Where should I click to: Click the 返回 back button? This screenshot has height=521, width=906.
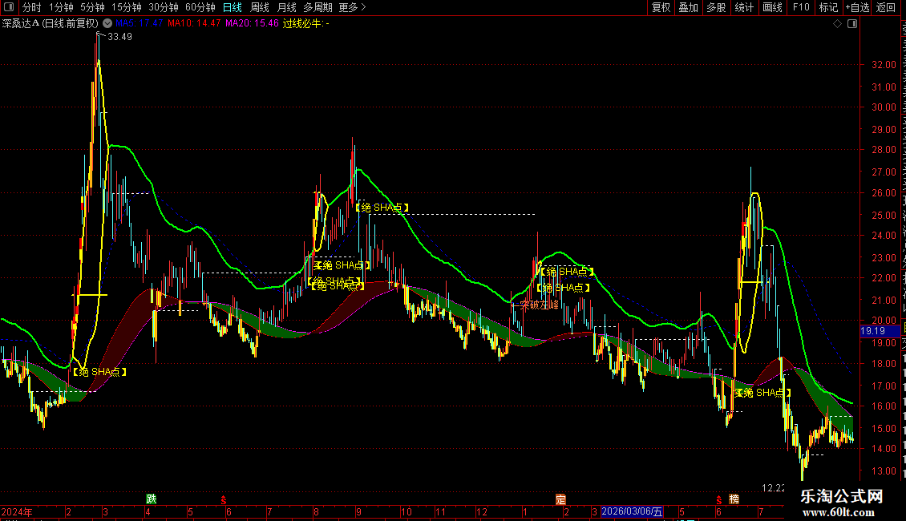886,7
